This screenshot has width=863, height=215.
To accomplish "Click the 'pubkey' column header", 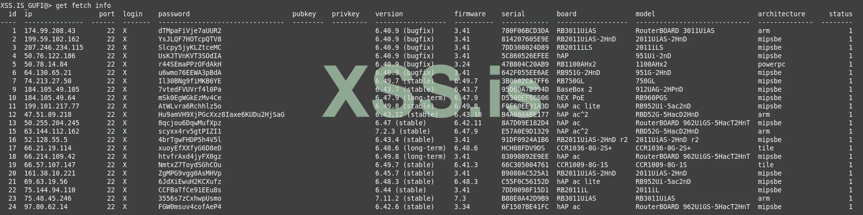I will [x=304, y=14].
